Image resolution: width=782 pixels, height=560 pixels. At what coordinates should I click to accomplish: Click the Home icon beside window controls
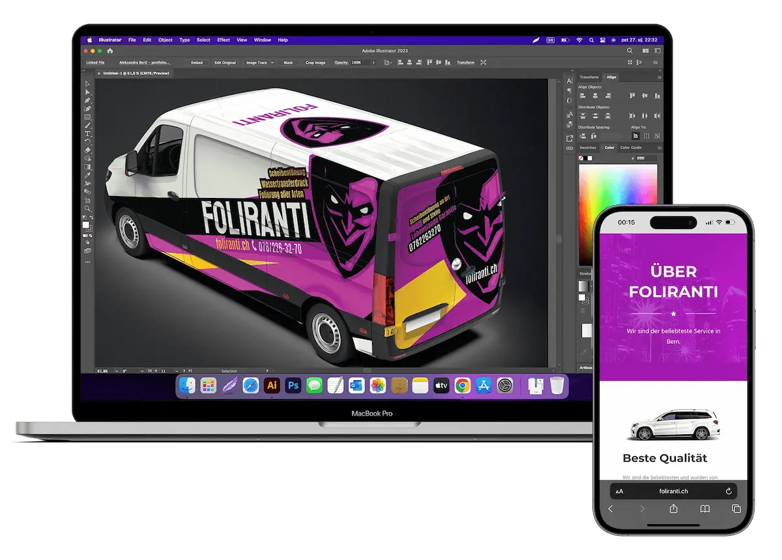point(109,51)
